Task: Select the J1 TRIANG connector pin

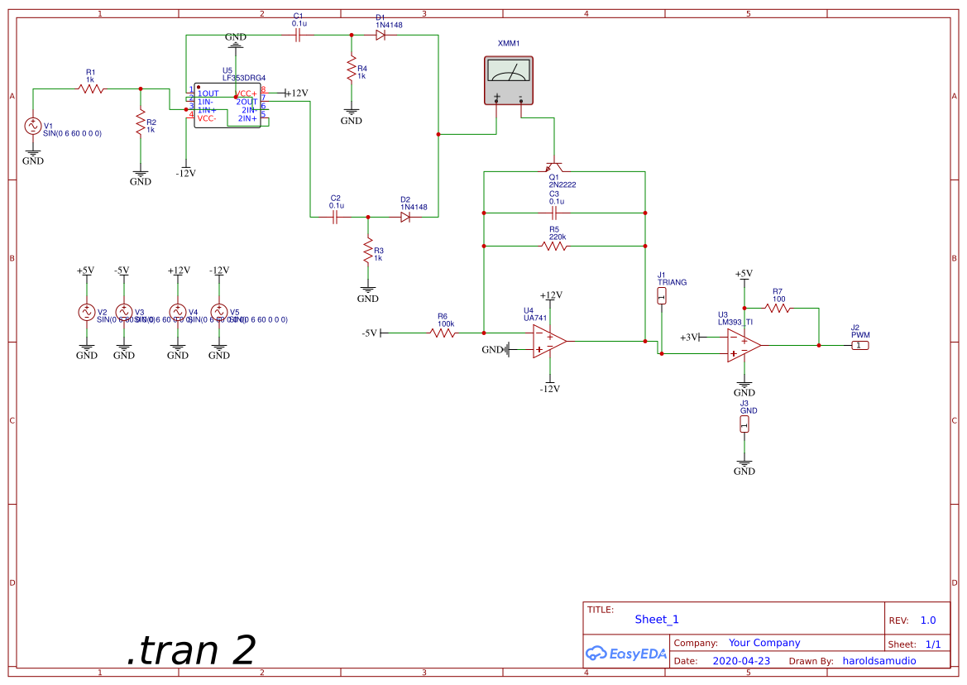Action: pos(662,296)
